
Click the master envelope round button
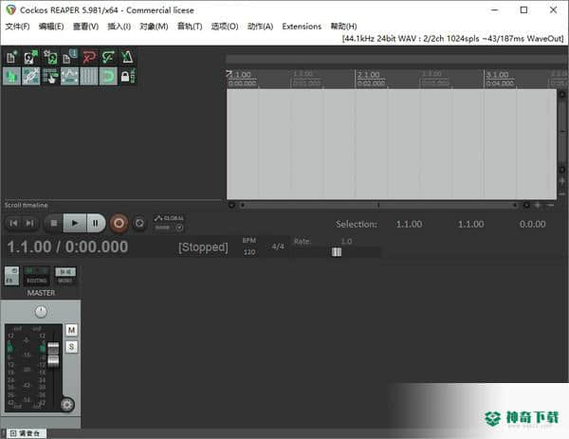click(66, 405)
